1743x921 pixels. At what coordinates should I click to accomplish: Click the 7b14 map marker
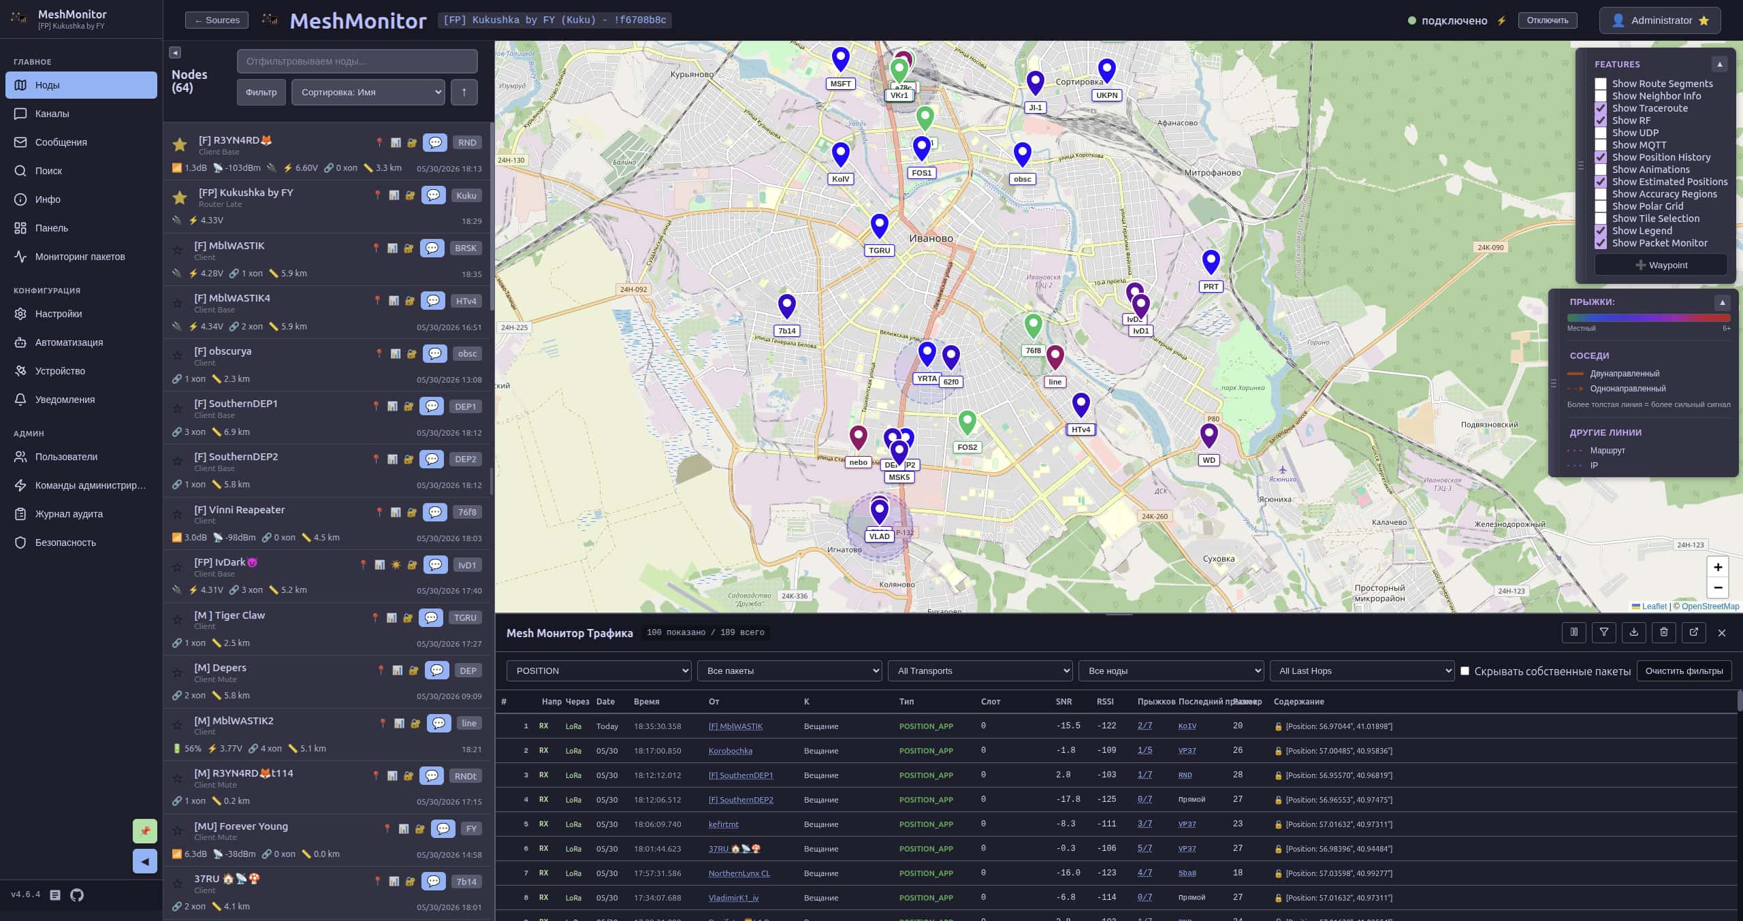[x=787, y=307]
